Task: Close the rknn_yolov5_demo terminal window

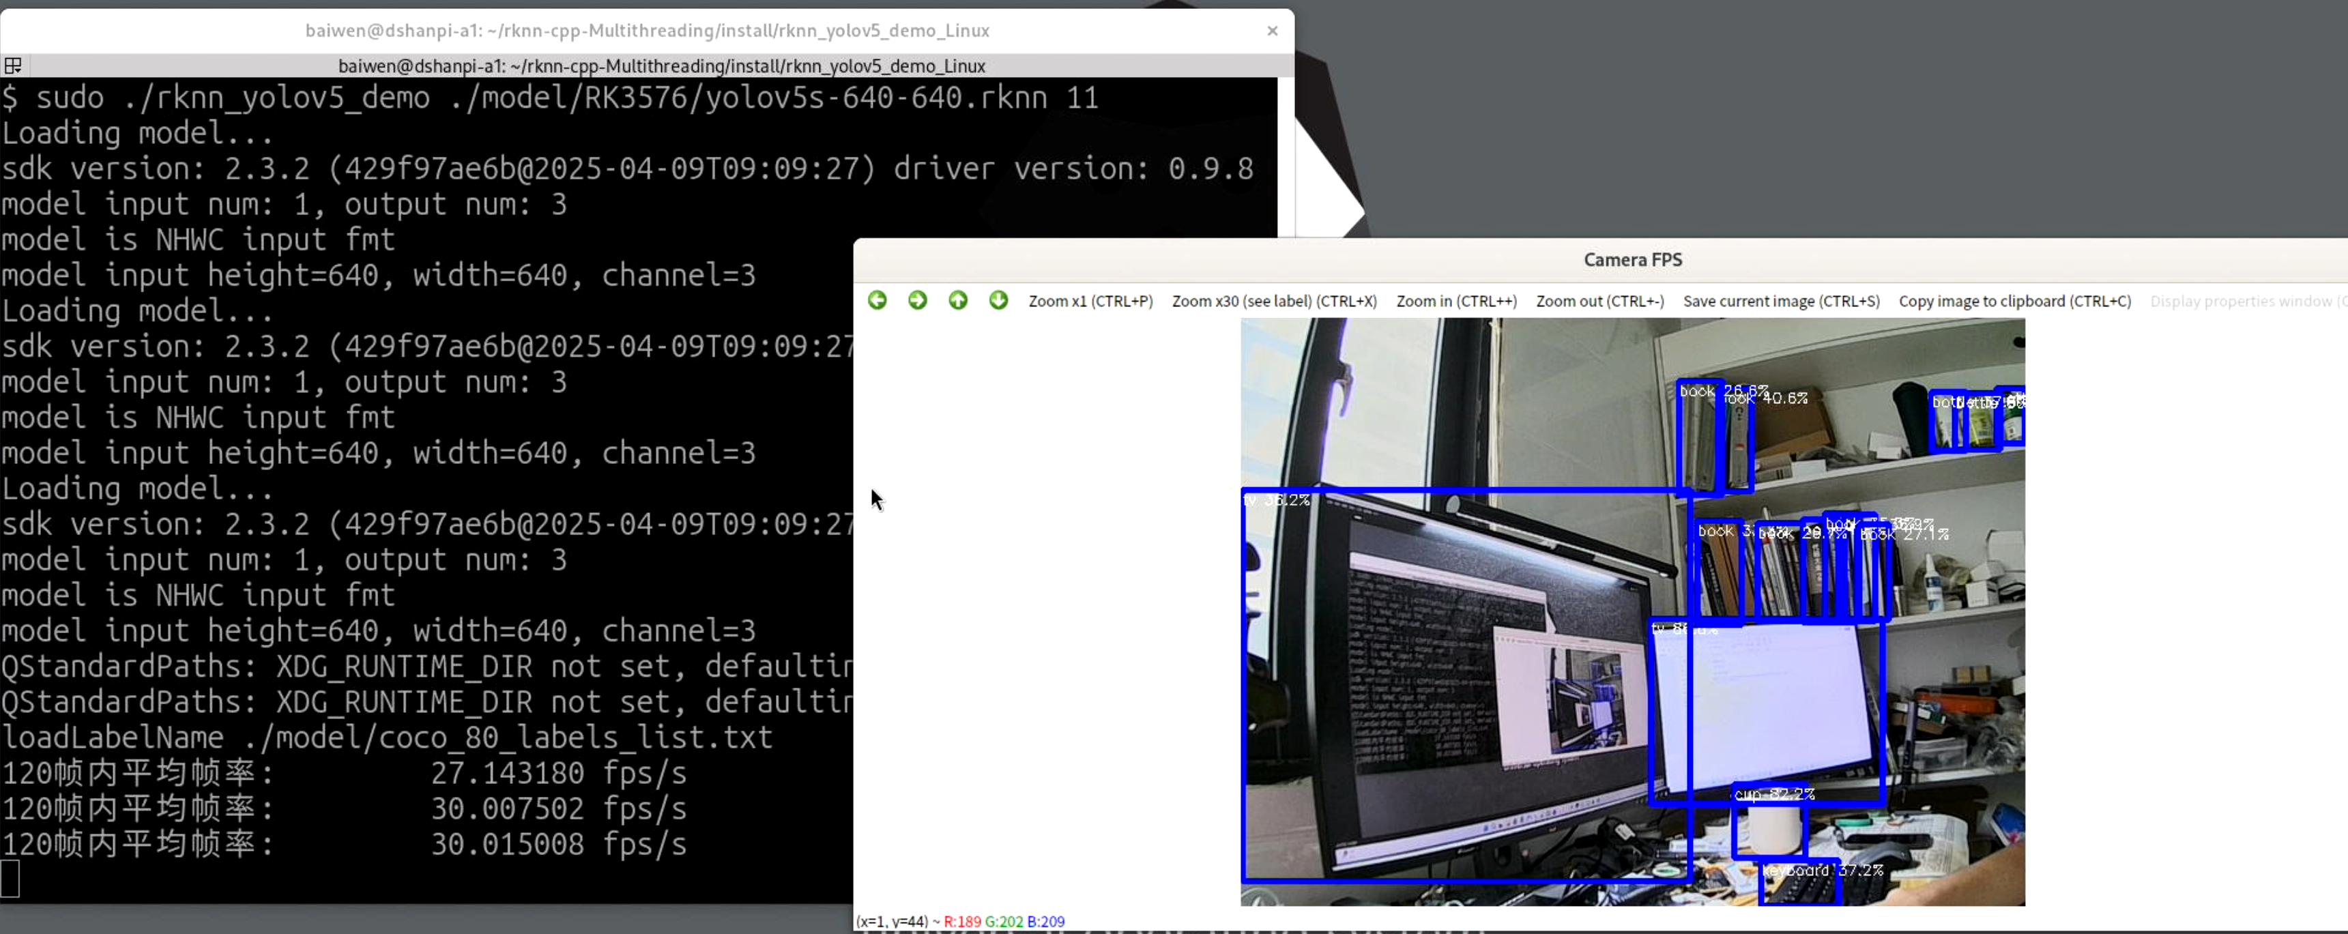Action: (x=1271, y=30)
